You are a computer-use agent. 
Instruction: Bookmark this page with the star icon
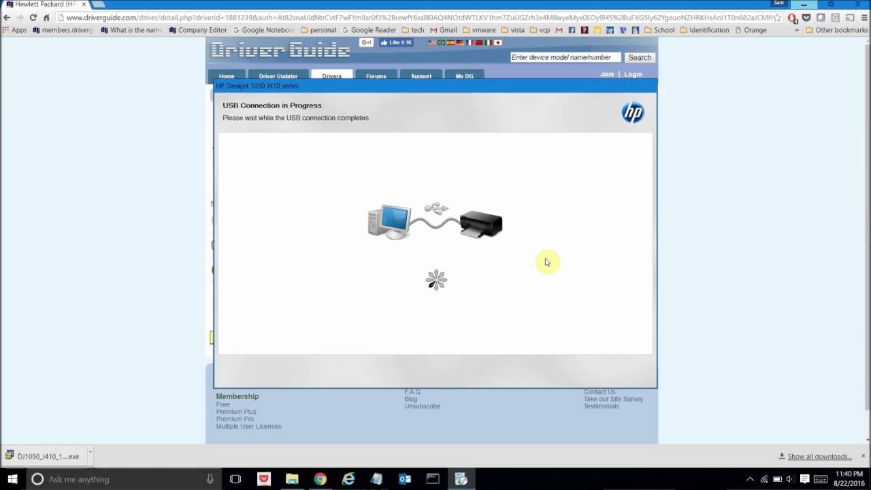click(x=778, y=18)
